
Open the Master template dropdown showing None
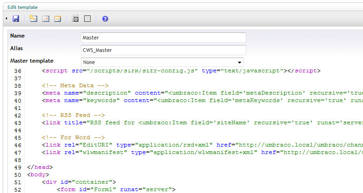(x=162, y=62)
